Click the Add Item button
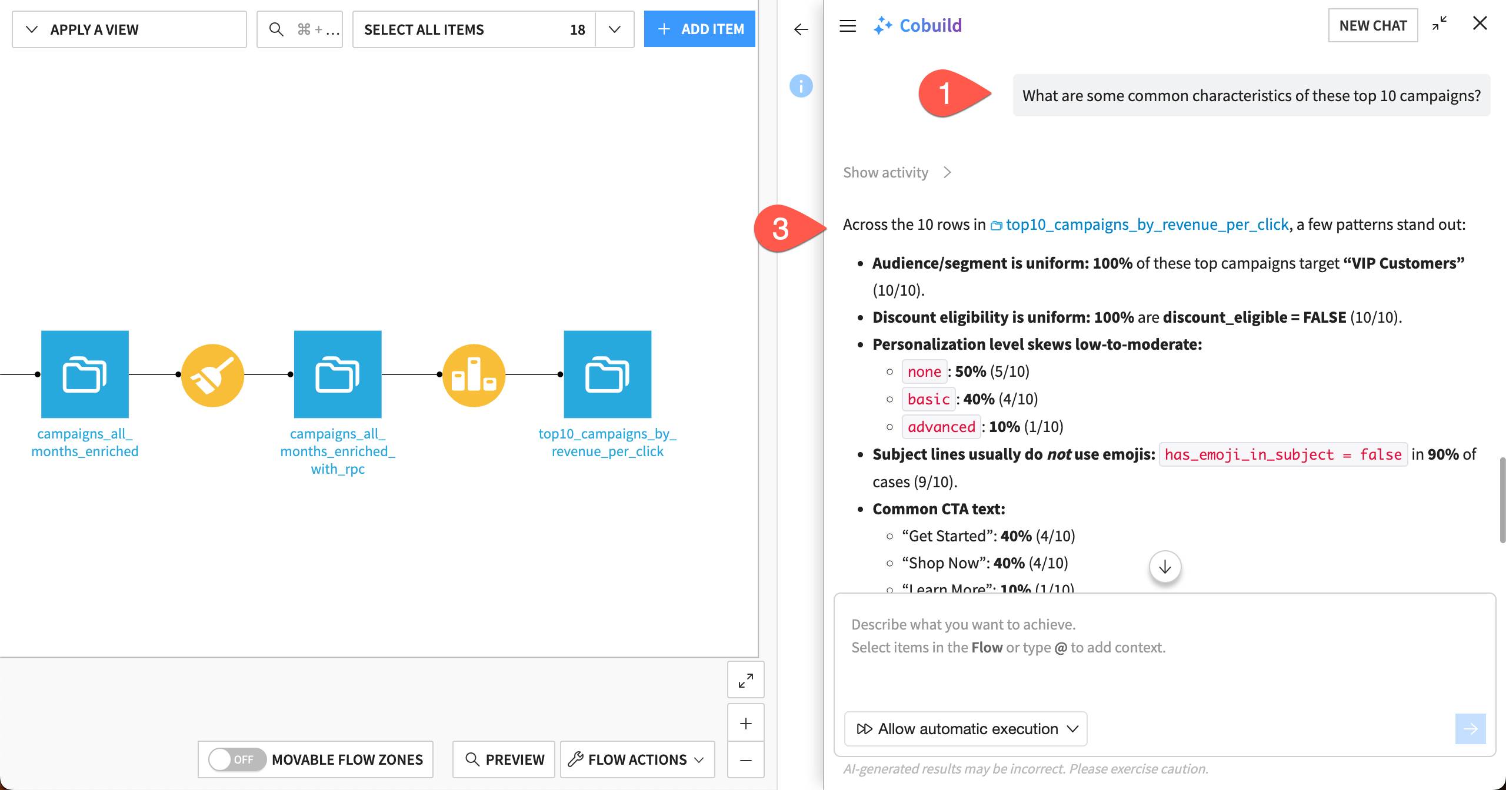 click(x=699, y=29)
